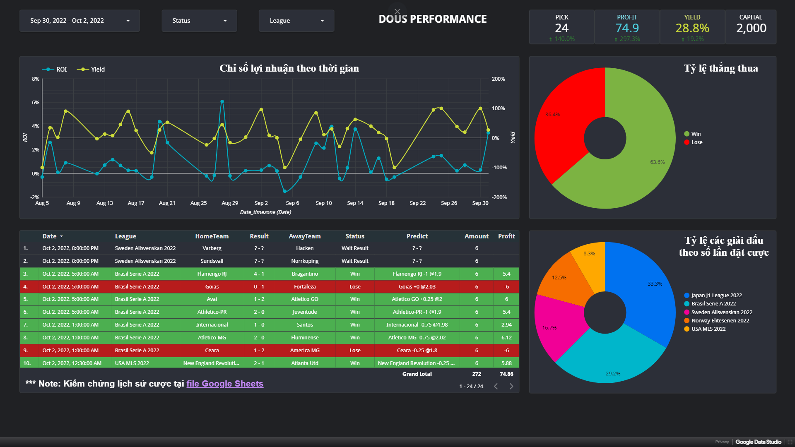The image size is (795, 447).
Task: Sort table by Profit column header
Action: click(x=506, y=236)
